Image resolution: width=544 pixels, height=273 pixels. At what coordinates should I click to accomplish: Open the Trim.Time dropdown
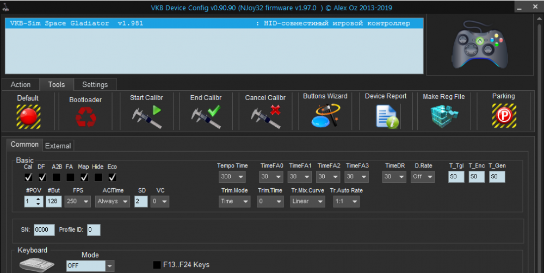(270, 201)
